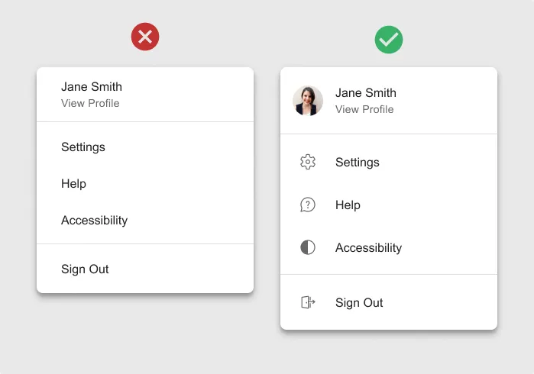Screen dimensions: 534x374
Task: Click the Sign Out door icon
Action: coord(308,302)
